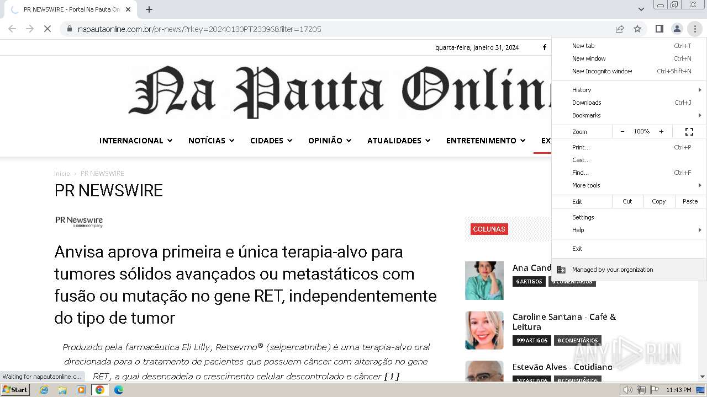Expand ENTRETENIMENTO nav dropdown
The image size is (707, 397).
(x=486, y=141)
